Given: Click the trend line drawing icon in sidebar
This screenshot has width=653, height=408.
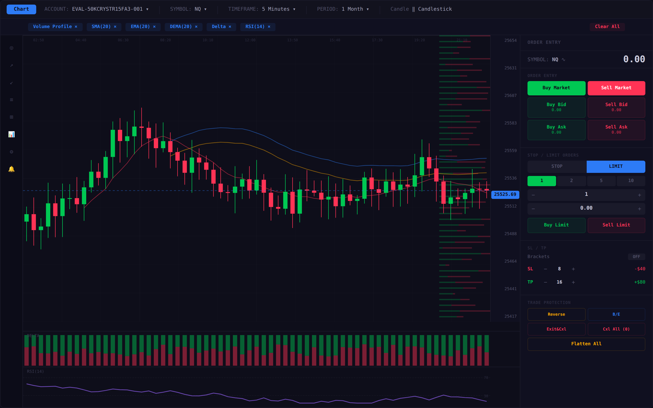Looking at the screenshot, I should click(x=11, y=66).
